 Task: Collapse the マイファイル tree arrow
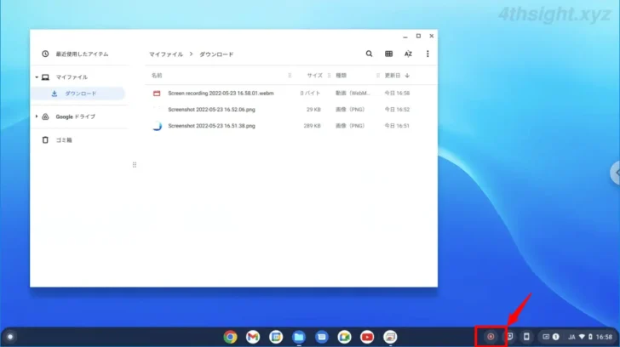pyautogui.click(x=37, y=77)
